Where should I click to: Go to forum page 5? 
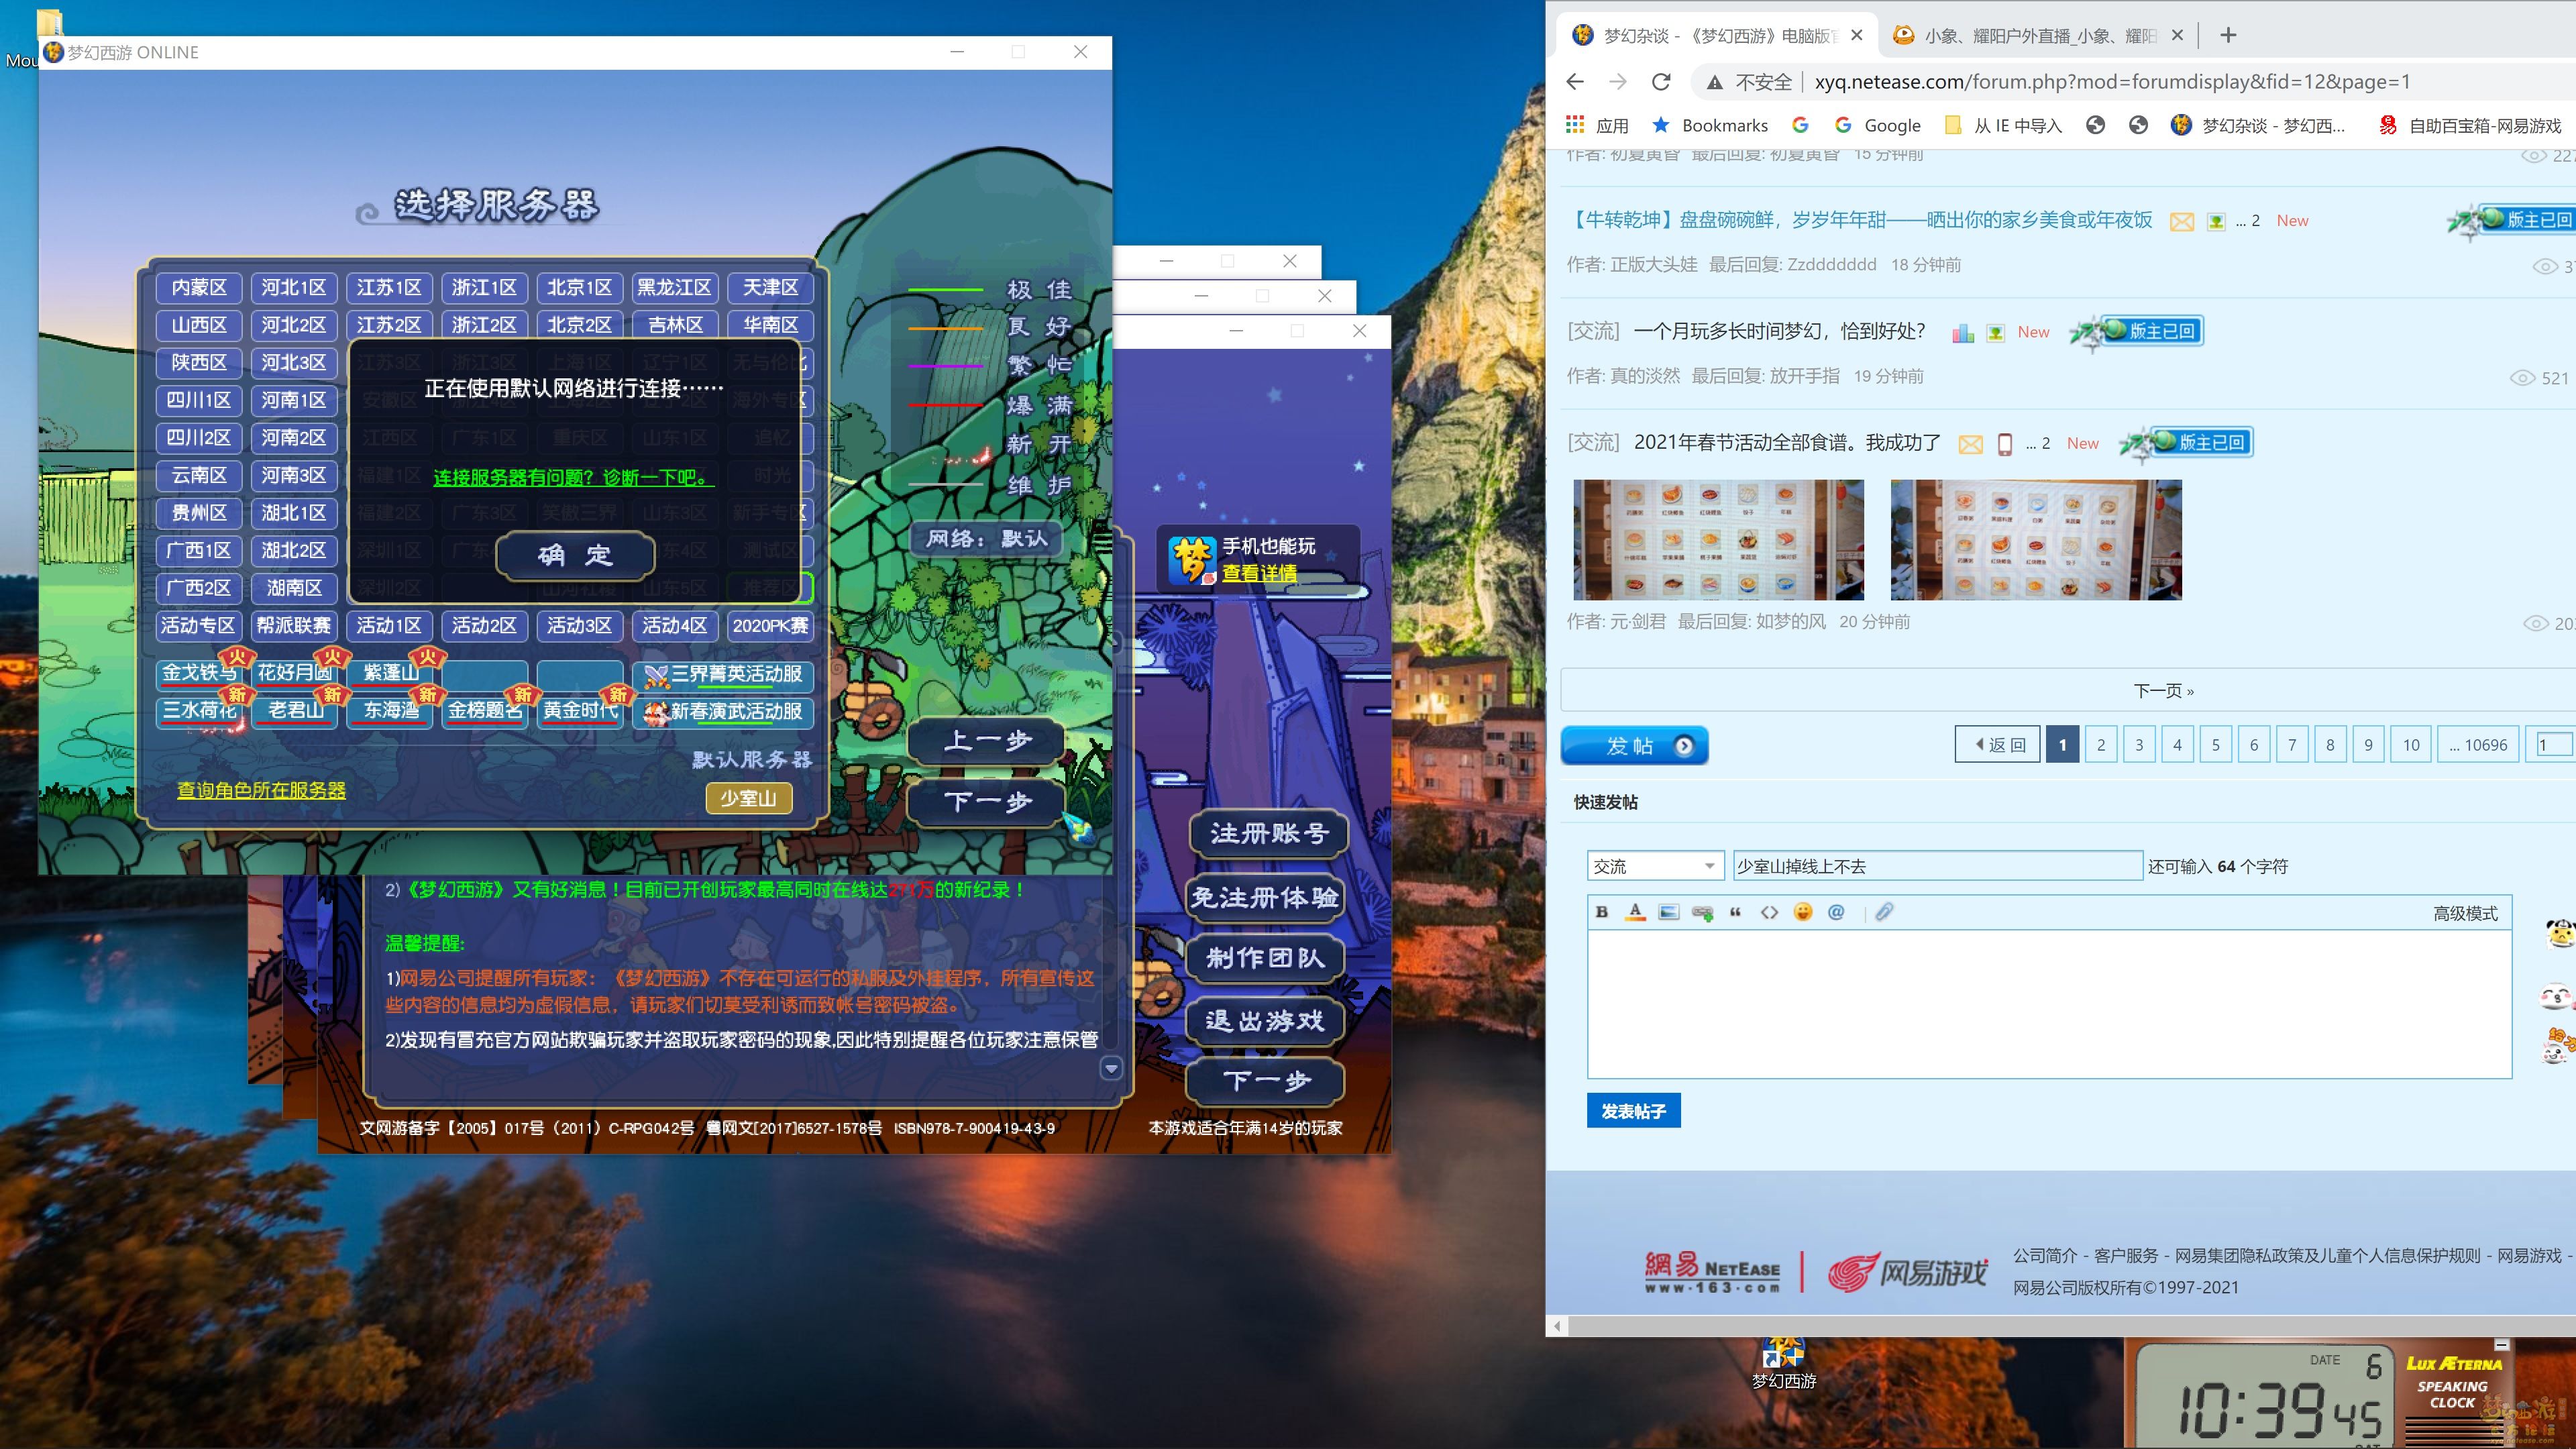[x=2216, y=745]
